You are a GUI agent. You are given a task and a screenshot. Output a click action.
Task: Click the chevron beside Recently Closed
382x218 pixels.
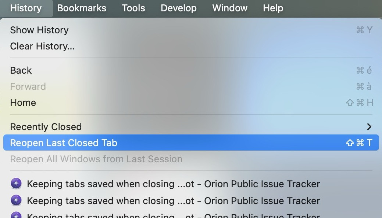tap(369, 127)
